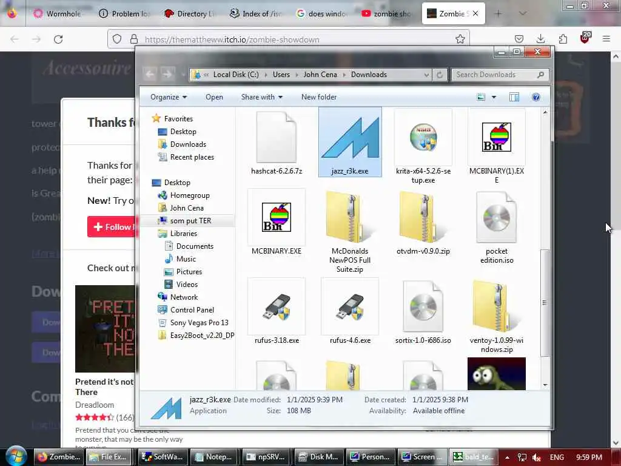Open the address bar history dropdown

(426, 75)
